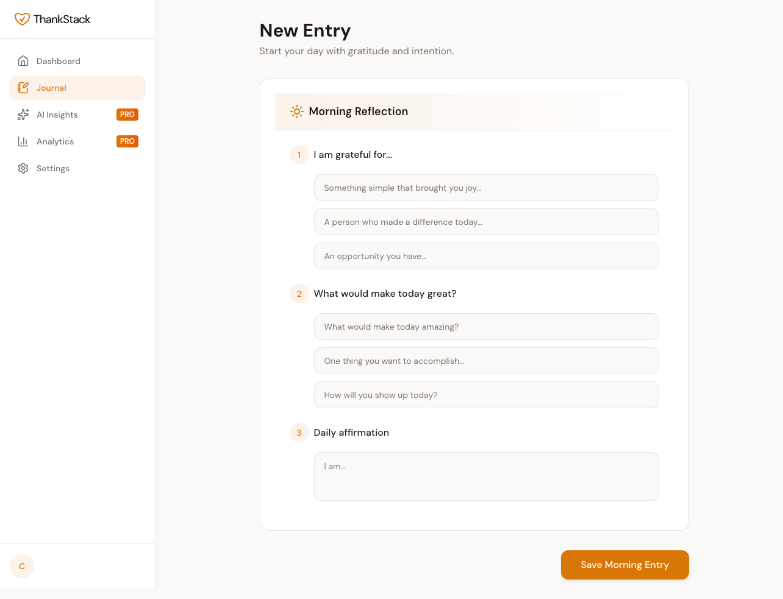The image size is (783, 599).
Task: Click the Journal pencil icon
Action: pos(23,87)
